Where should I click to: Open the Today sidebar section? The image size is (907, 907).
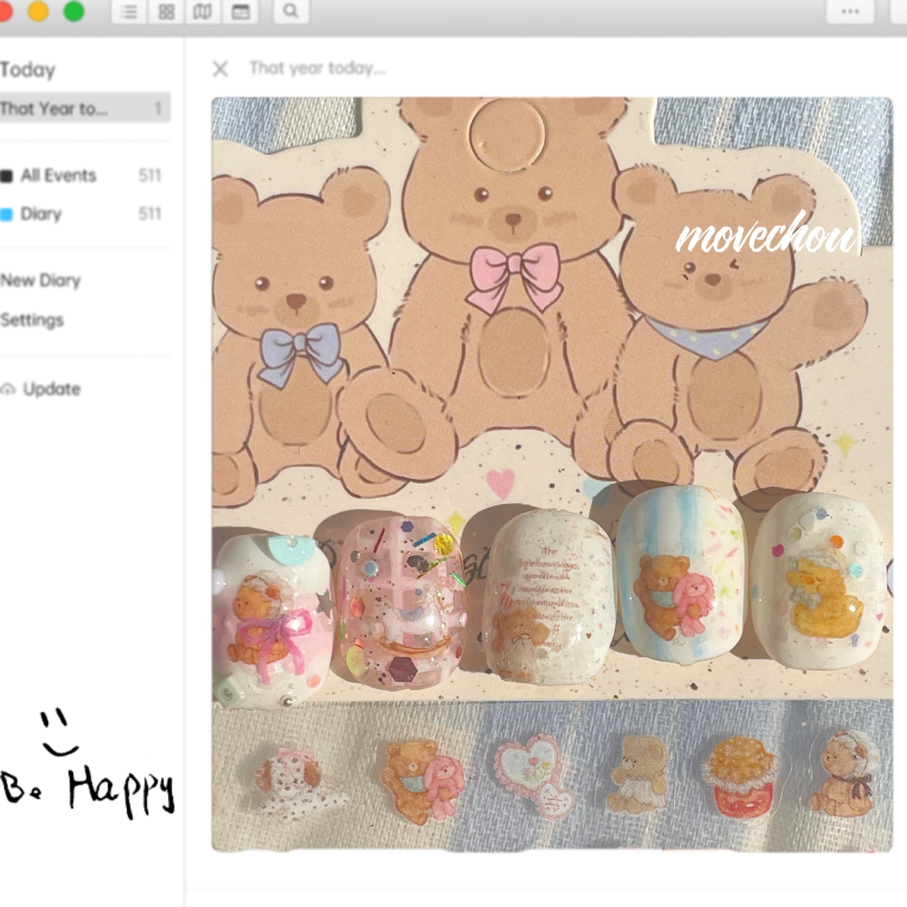(28, 70)
